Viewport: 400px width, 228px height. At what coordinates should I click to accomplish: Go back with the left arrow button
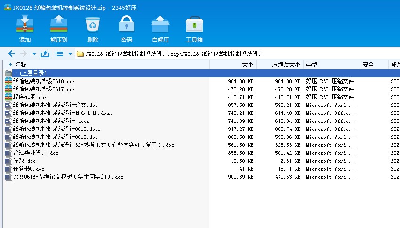[11, 53]
